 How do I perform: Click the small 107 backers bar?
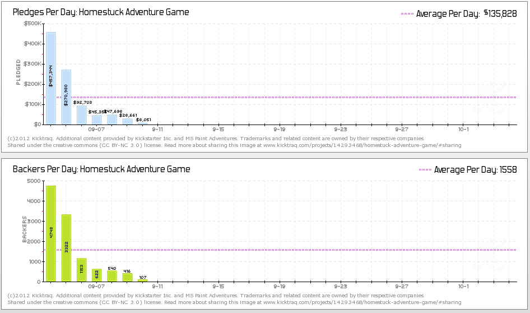[x=142, y=280]
